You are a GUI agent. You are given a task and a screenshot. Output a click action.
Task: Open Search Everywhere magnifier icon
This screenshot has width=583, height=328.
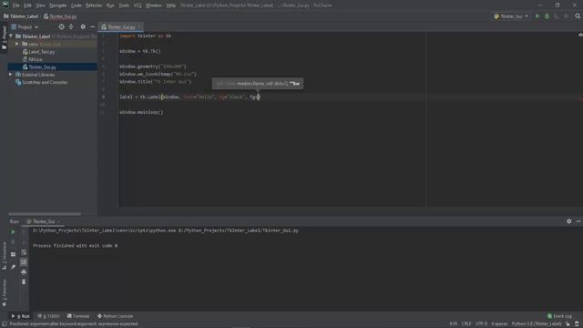click(578, 16)
